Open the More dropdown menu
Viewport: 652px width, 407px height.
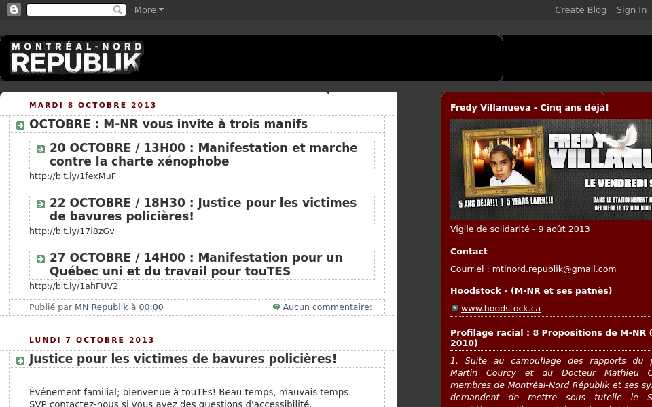149,9
